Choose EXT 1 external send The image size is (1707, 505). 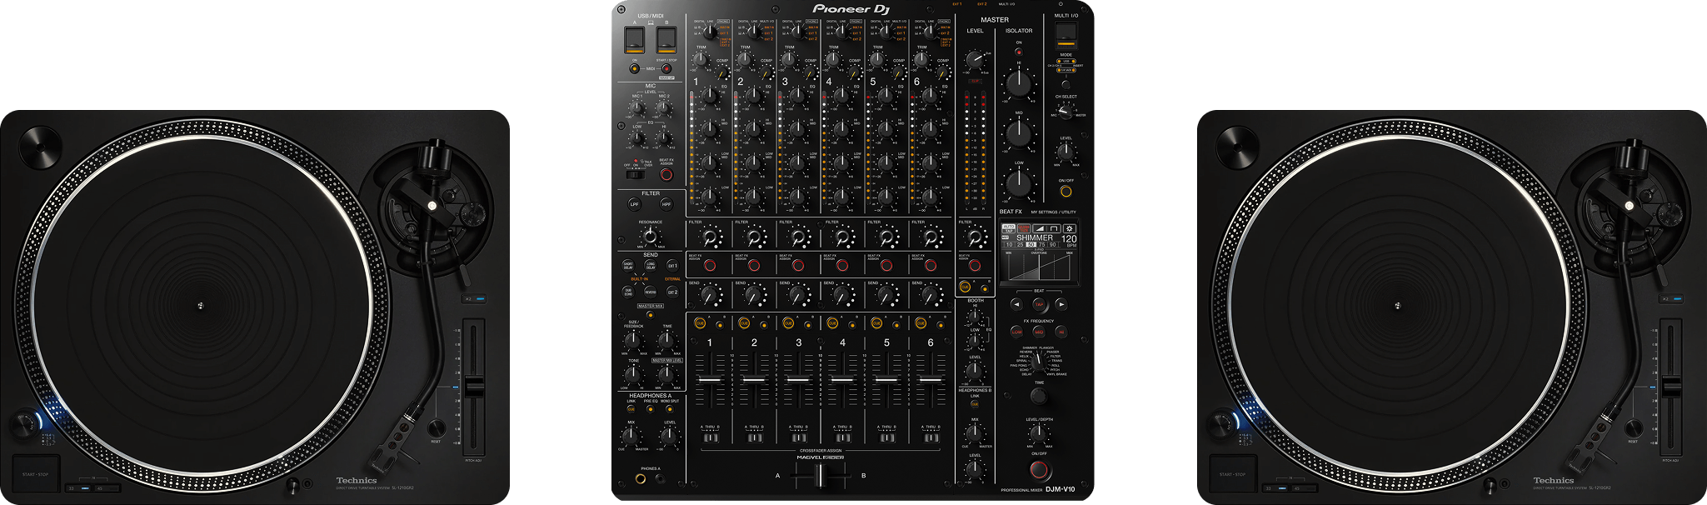pyautogui.click(x=672, y=266)
